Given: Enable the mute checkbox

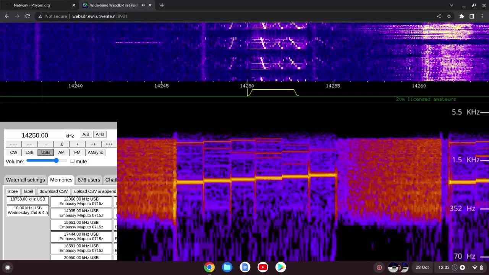Looking at the screenshot, I should tap(72, 161).
